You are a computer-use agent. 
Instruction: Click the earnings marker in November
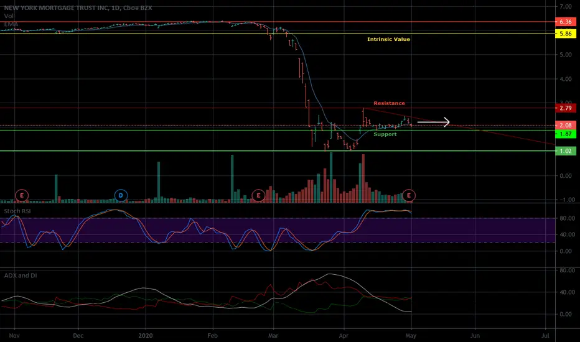(21, 195)
